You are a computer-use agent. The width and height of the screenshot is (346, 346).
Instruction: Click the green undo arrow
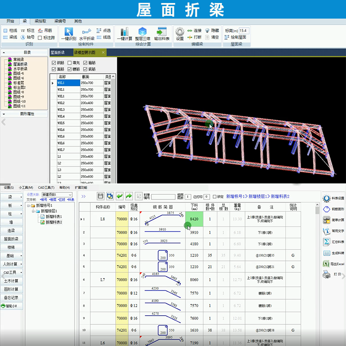tap(120, 196)
